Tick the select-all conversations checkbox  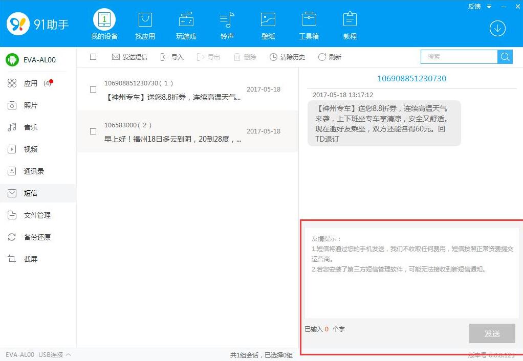point(93,57)
